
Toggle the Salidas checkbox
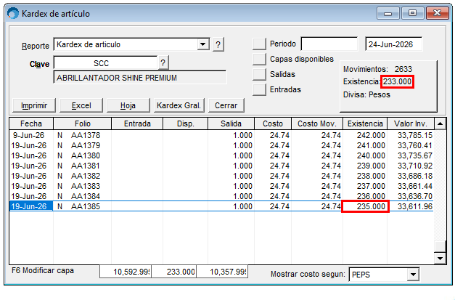[x=259, y=74]
